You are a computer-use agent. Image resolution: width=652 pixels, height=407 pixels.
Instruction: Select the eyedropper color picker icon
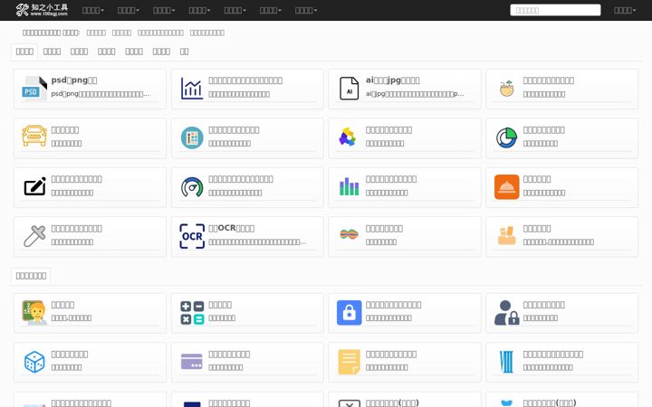[x=34, y=236]
